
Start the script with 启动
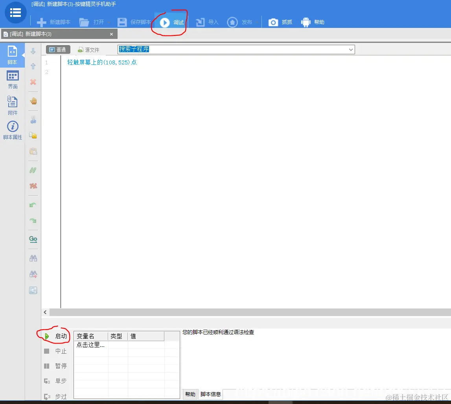(55, 336)
